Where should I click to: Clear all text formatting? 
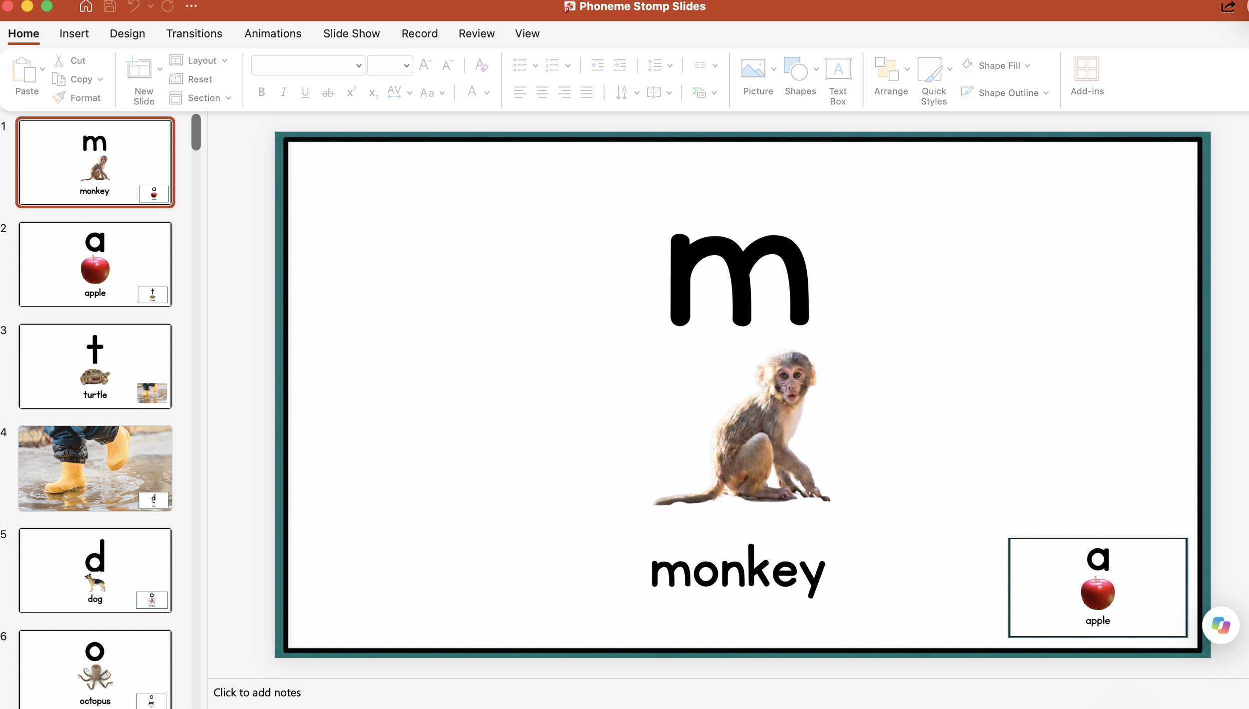coord(481,65)
